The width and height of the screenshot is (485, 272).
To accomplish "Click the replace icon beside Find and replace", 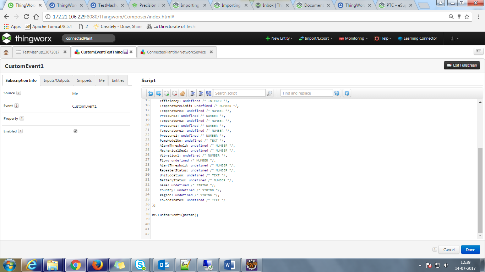I will pos(337,93).
